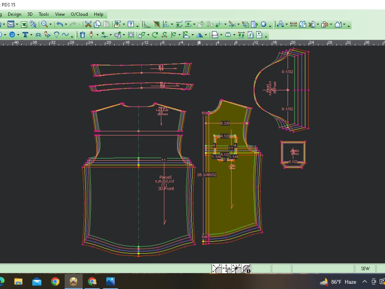Image resolution: width=385 pixels, height=289 pixels.
Task: Open the 3D menu
Action: (30, 14)
